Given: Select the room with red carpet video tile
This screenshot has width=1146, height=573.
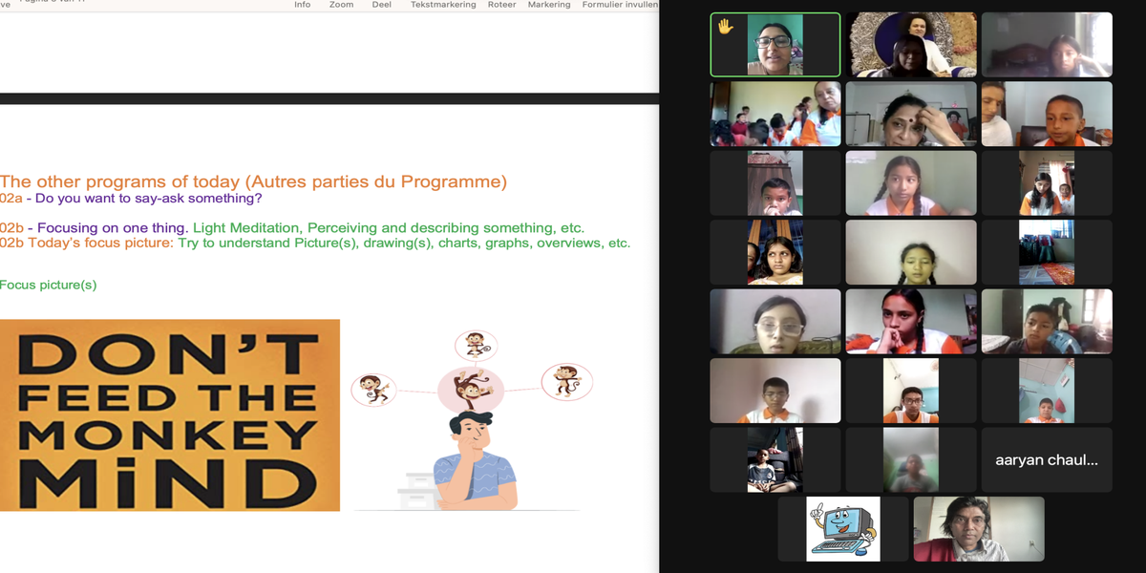Looking at the screenshot, I should tap(1048, 252).
